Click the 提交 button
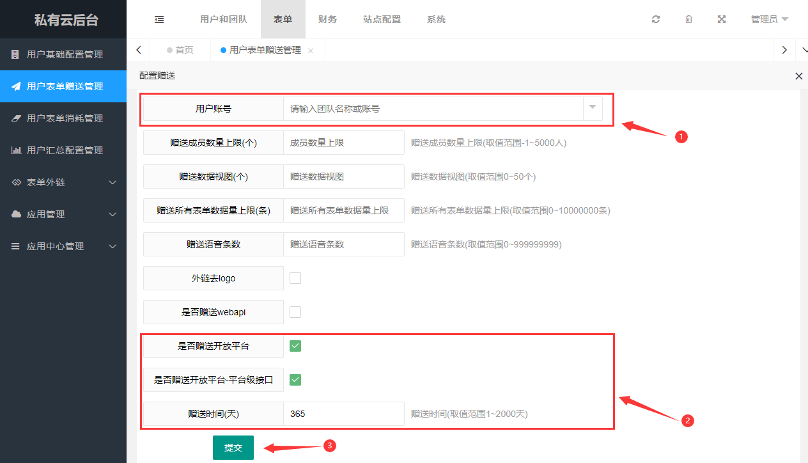808x463 pixels. [x=233, y=448]
